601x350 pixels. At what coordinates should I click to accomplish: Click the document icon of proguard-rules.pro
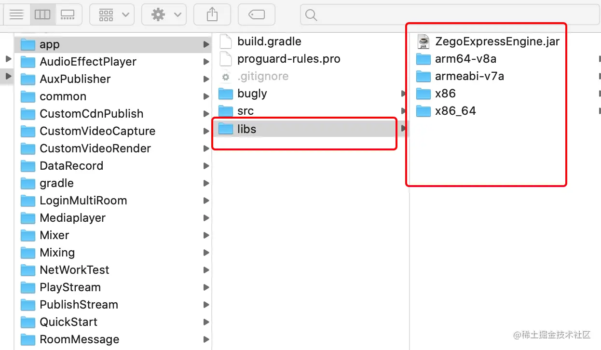coord(226,59)
